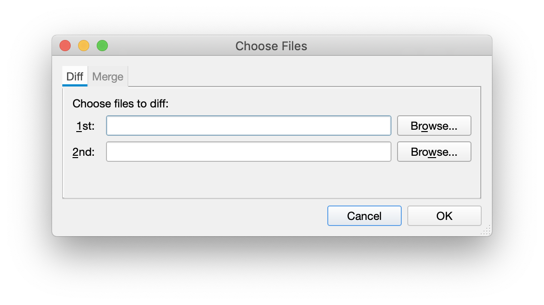544x305 pixels.
Task: Zoom the window with the green button
Action: (x=102, y=46)
